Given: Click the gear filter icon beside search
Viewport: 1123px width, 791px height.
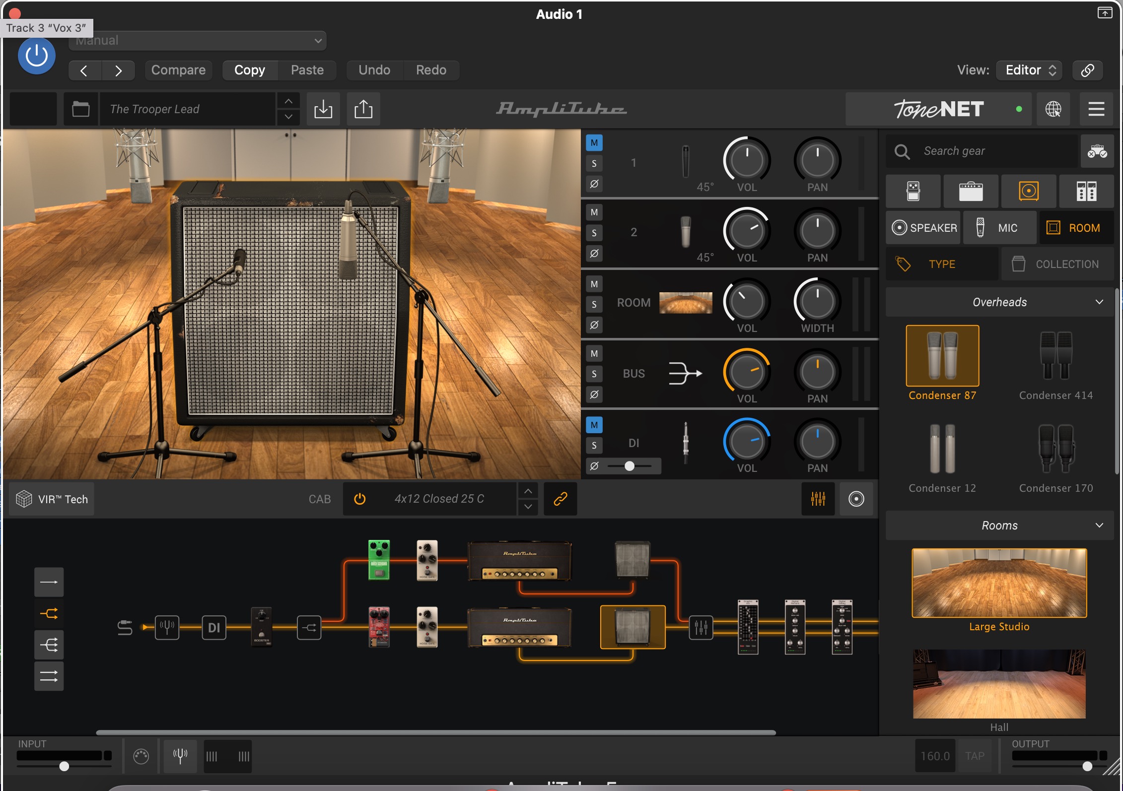Looking at the screenshot, I should point(1097,151).
